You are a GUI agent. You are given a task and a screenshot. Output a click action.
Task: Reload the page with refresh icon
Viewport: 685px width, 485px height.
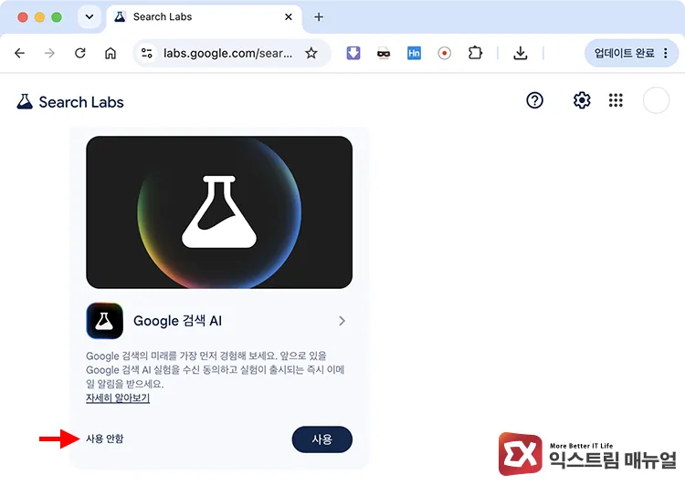point(80,53)
